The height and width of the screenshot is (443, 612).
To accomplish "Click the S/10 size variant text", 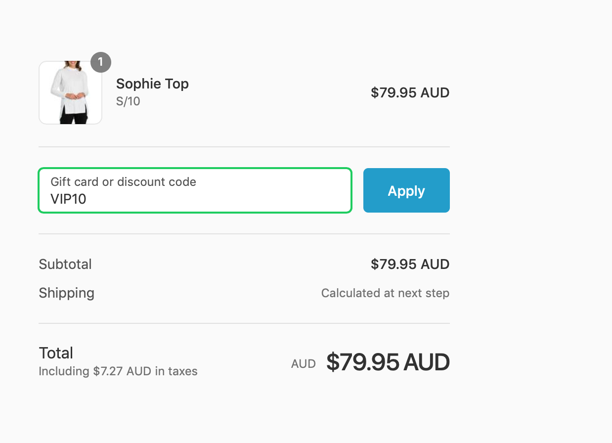I will (x=128, y=101).
